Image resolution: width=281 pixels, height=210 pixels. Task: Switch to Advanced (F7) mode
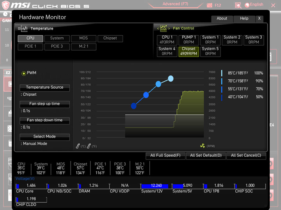pyautogui.click(x=176, y=4)
